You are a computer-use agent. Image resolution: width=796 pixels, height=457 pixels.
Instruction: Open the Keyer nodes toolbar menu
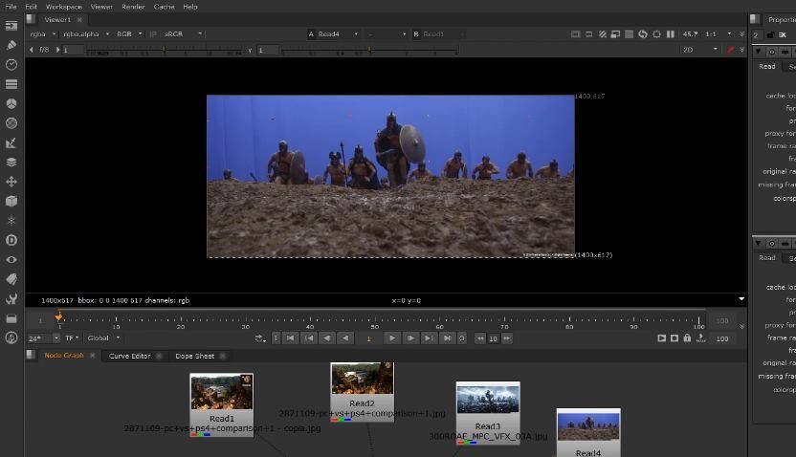tap(11, 143)
